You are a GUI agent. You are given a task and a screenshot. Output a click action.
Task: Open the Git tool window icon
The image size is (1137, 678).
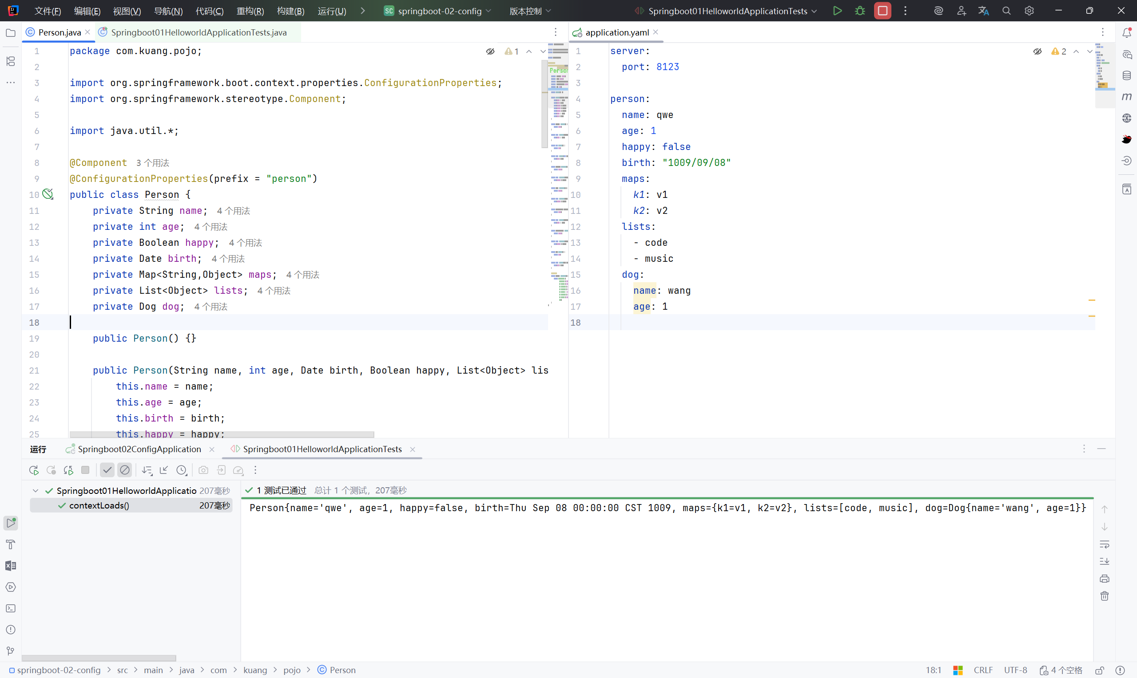click(11, 650)
